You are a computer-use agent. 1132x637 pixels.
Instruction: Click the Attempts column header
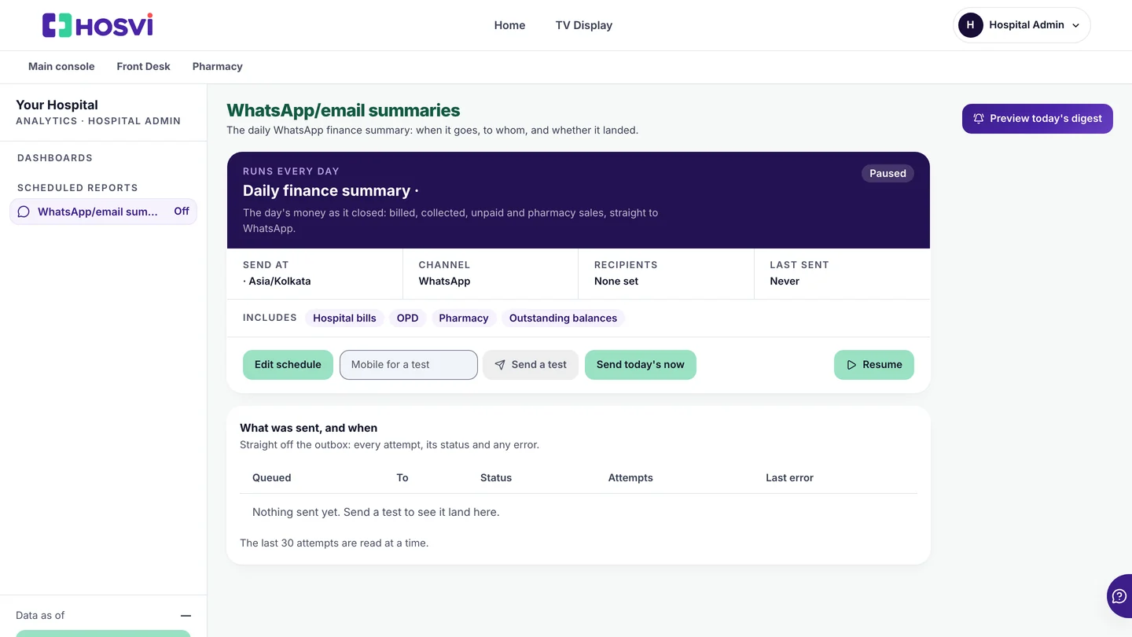point(630,478)
